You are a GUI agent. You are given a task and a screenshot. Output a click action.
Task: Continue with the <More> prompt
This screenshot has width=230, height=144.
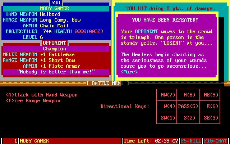tap(129, 72)
